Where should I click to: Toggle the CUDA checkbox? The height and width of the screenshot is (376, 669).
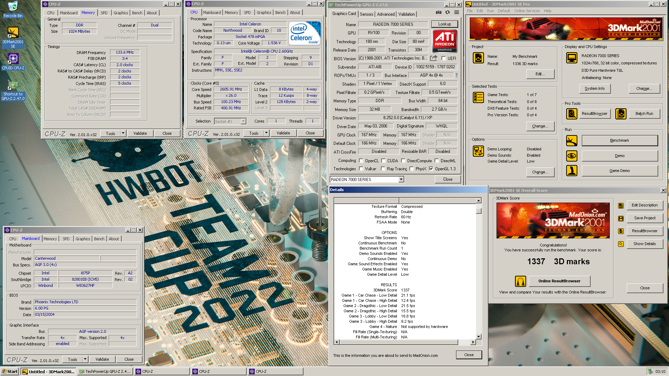point(383,161)
